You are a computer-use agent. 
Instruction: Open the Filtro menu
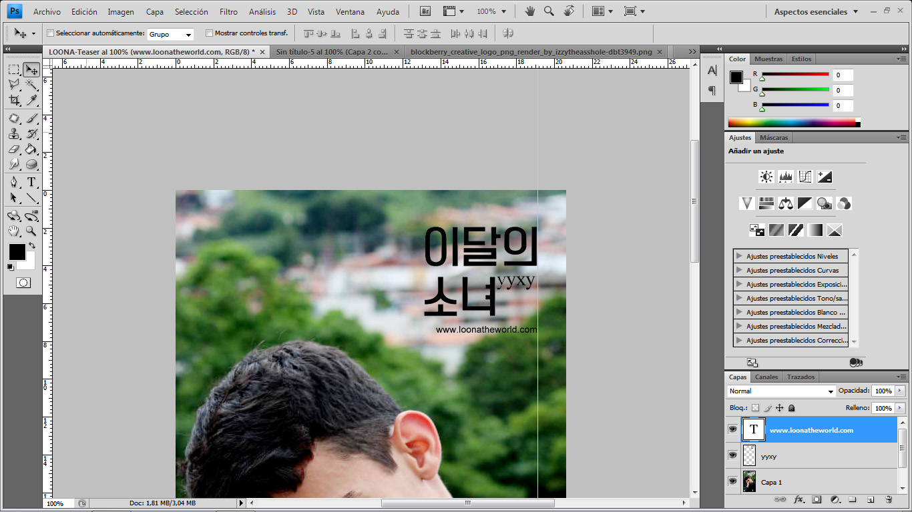coord(228,11)
